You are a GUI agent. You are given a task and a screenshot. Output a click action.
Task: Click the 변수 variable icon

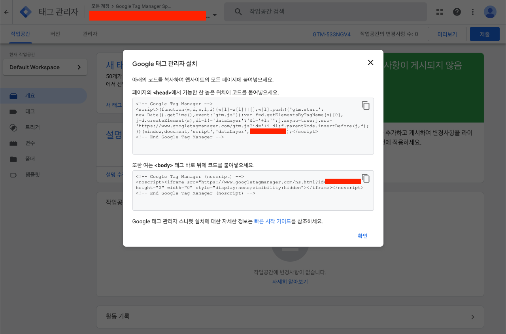click(13, 143)
